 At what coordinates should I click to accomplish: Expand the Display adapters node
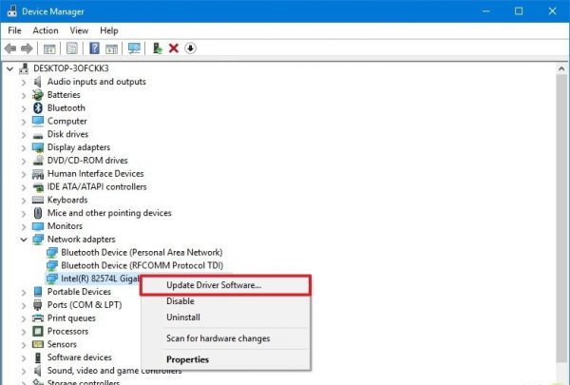click(25, 147)
